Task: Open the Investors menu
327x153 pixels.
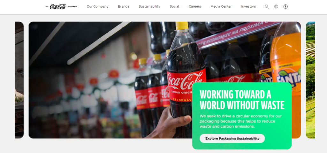Action: click(x=248, y=6)
